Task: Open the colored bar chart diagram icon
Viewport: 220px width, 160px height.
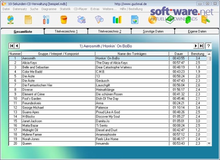Action: 117,20
